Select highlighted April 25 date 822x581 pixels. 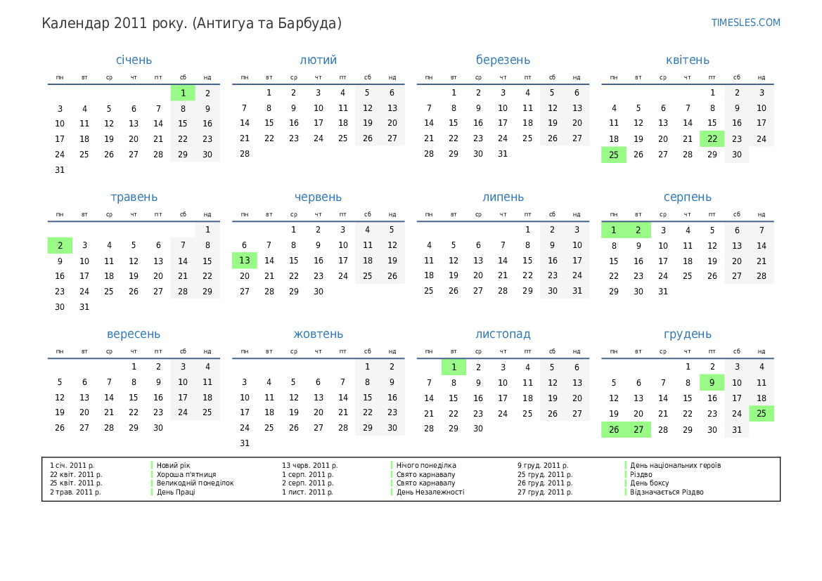click(x=614, y=155)
